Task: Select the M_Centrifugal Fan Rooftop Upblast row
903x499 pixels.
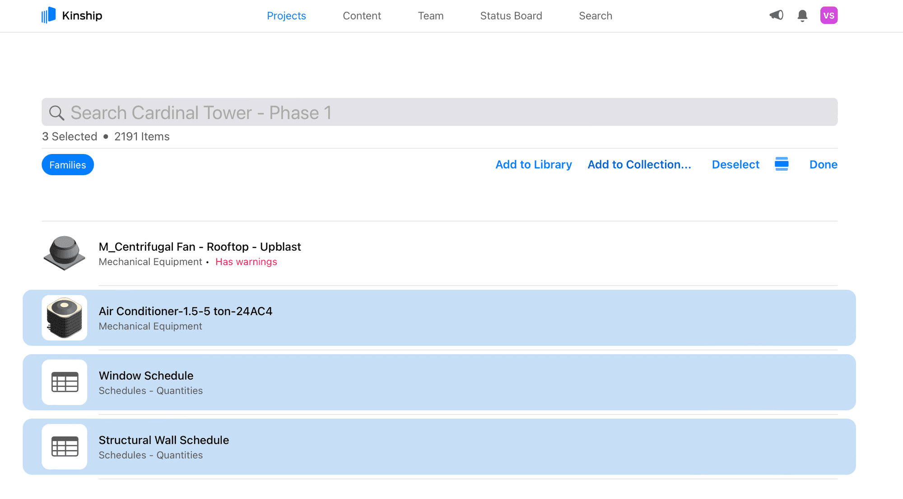Action: 451,253
